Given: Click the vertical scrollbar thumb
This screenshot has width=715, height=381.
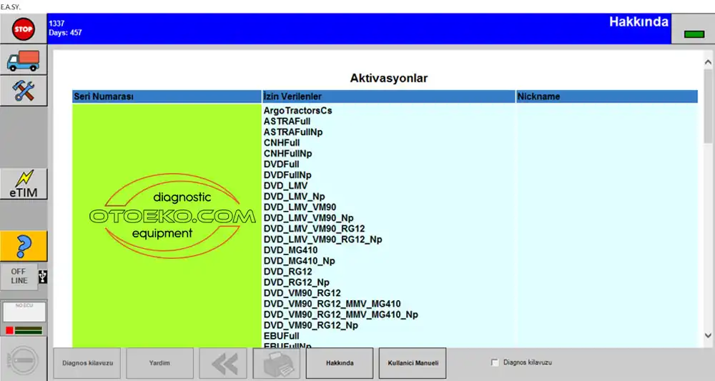Looking at the screenshot, I should pos(708,106).
